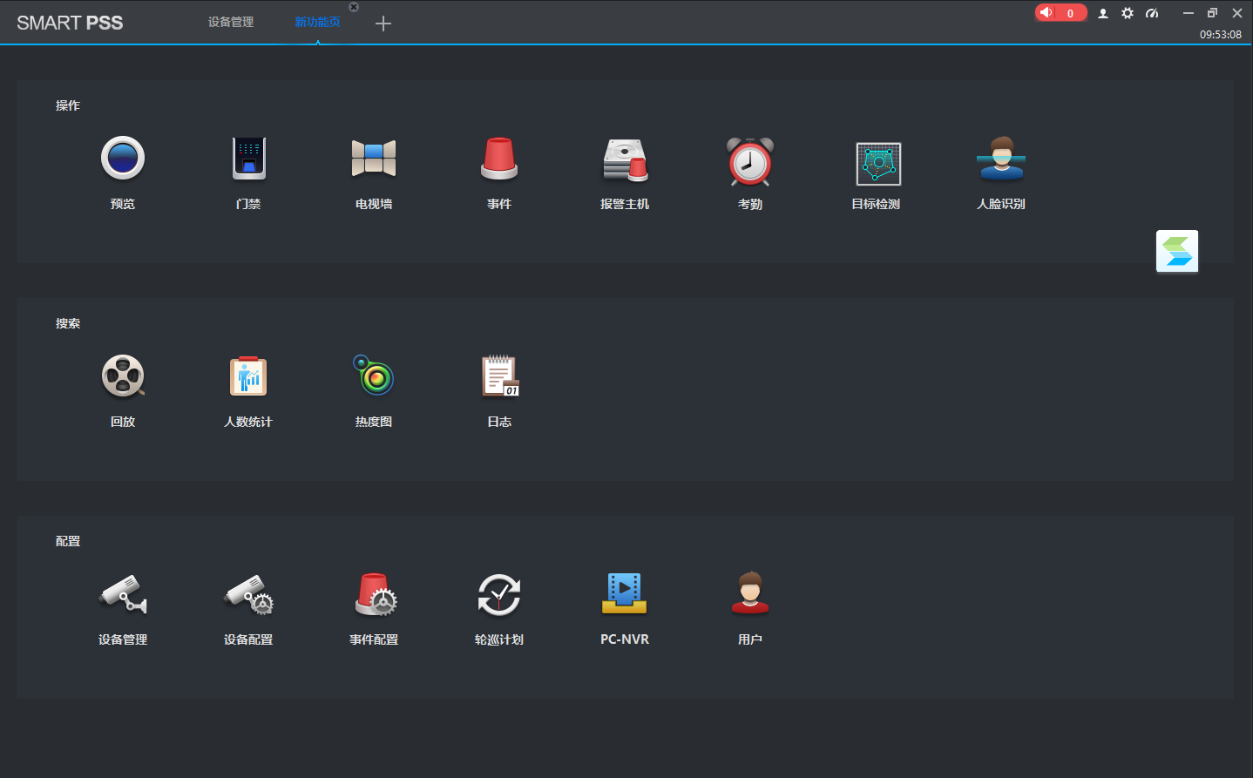The image size is (1253, 778).
Task: Close the 新功能页 tab
Action: (x=354, y=7)
